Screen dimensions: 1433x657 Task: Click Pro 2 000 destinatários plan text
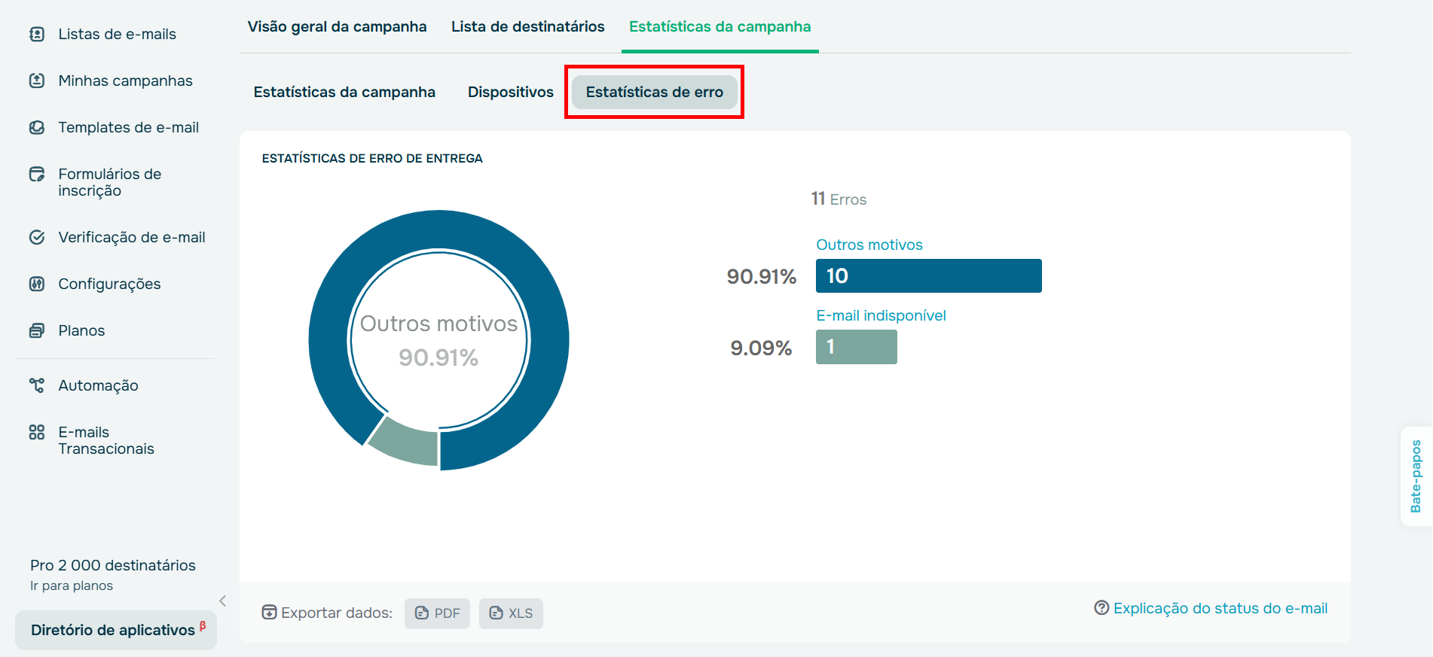pyautogui.click(x=113, y=565)
